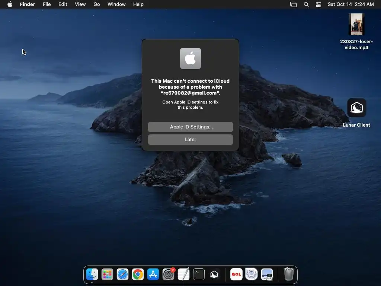Open Google Chrome in Dock

click(138, 274)
